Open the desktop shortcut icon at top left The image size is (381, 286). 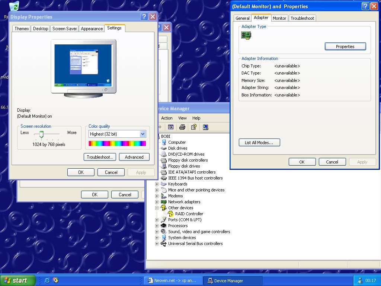[x=14, y=6]
